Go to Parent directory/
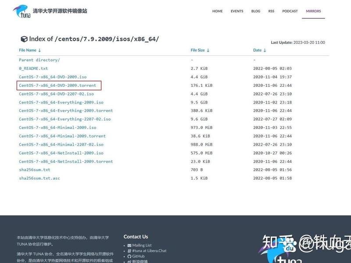Image resolution: width=351 pixels, height=263 pixels. tap(39, 60)
